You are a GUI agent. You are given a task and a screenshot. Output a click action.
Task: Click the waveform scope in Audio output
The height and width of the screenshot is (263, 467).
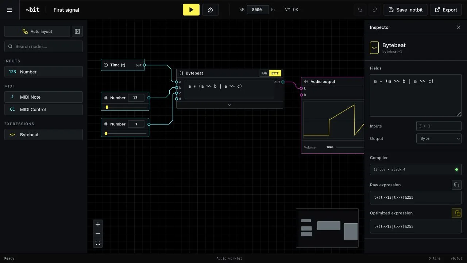(334, 120)
